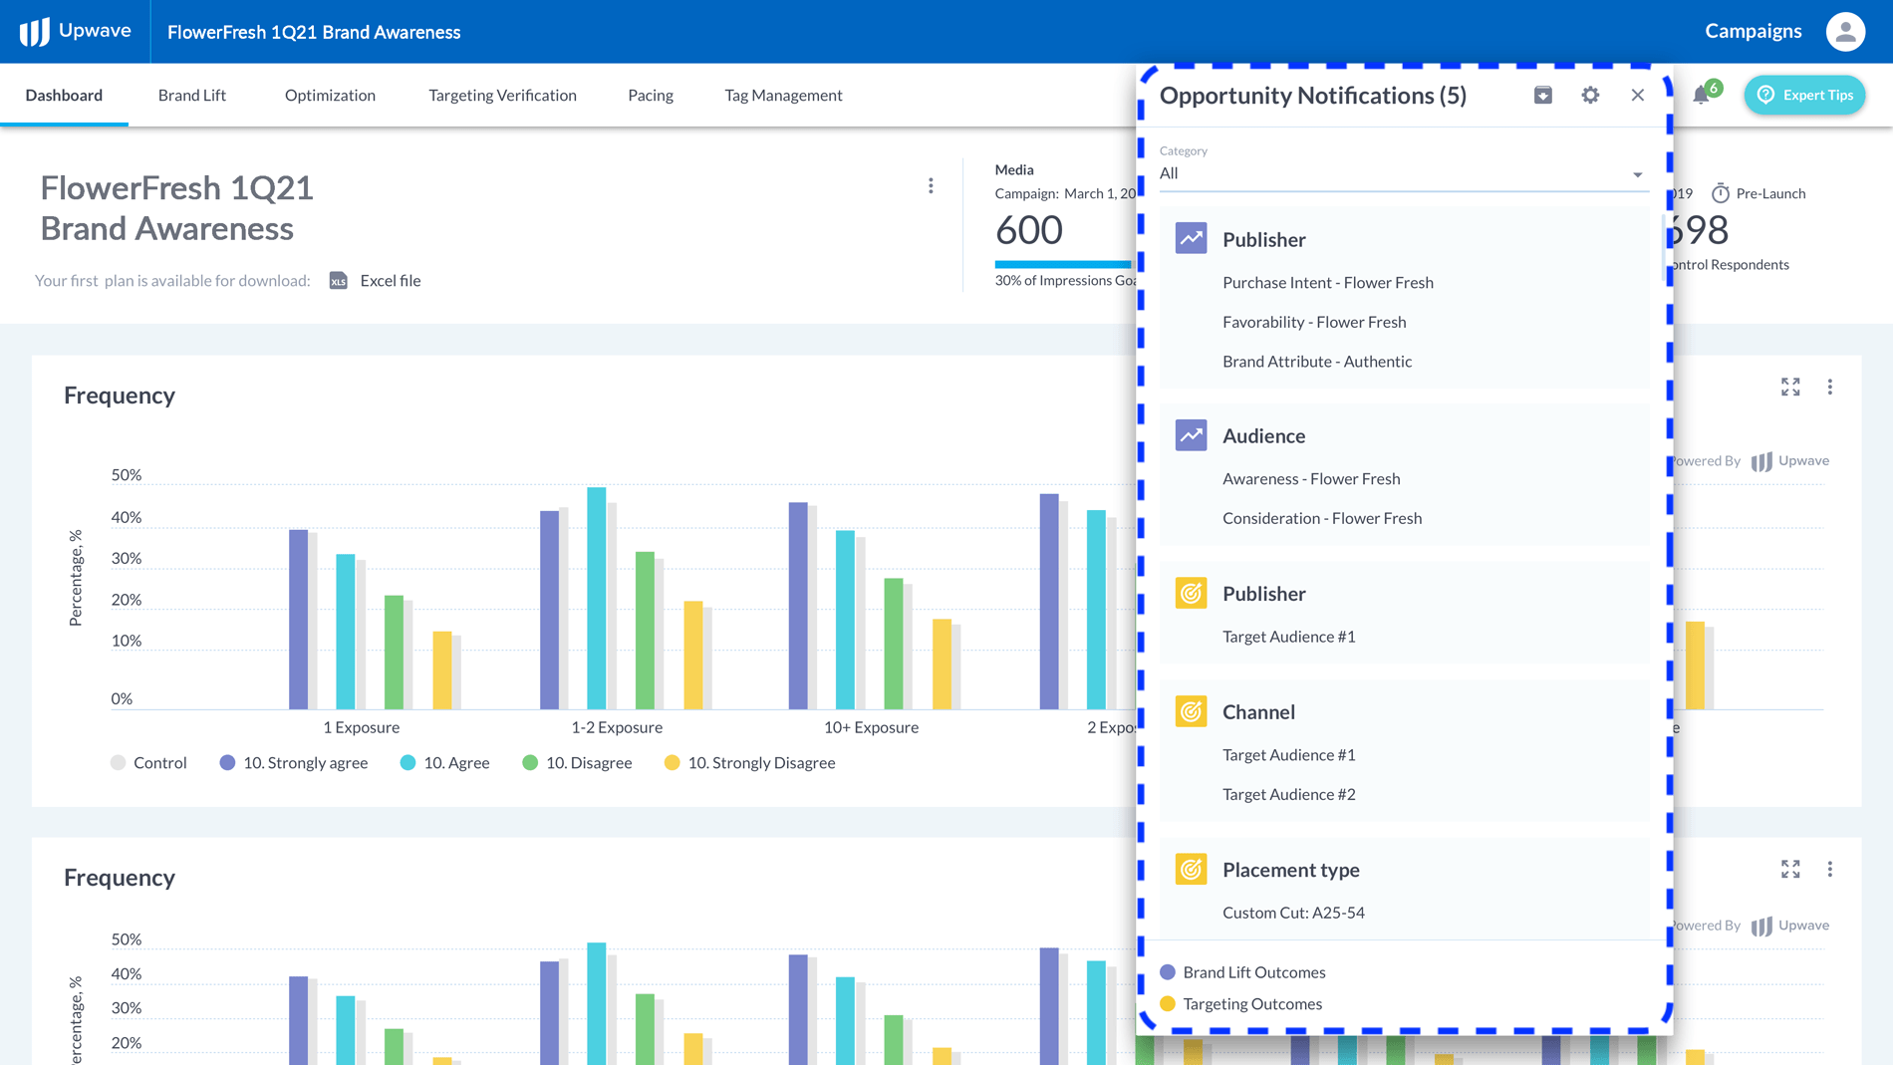Expand the second Frequency chart fullscreen
Image resolution: width=1893 pixels, height=1065 pixels.
(x=1790, y=870)
